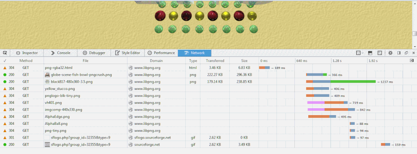Click the 304 triangle icon for vh401.png
Viewport: 417px width, 154px height.
pyautogui.click(x=5, y=103)
